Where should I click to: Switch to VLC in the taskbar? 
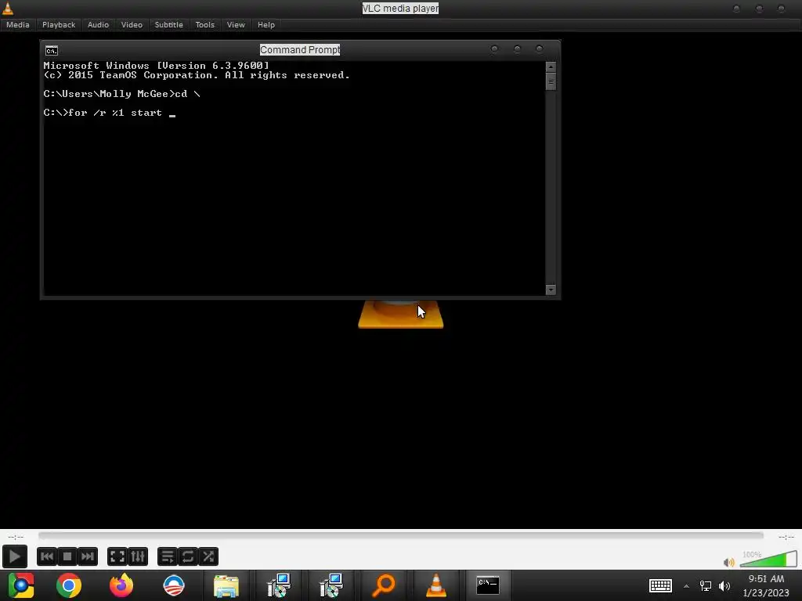435,585
